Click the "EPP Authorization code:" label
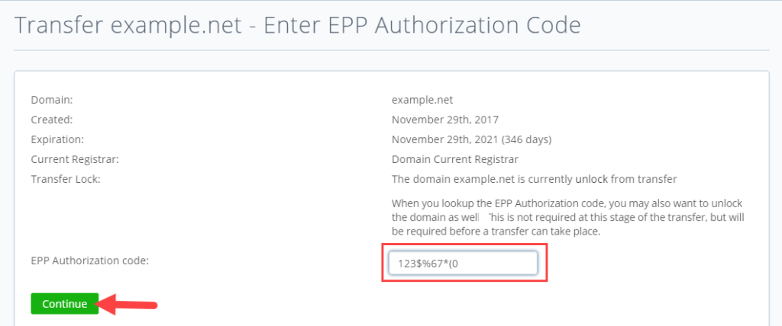782x326 pixels. click(x=89, y=260)
